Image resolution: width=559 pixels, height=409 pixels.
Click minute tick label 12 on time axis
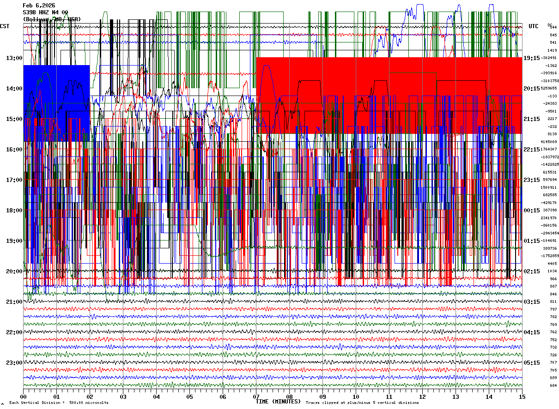422,397
